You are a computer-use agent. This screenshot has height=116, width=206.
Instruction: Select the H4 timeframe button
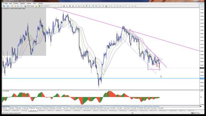tap(126, 6)
